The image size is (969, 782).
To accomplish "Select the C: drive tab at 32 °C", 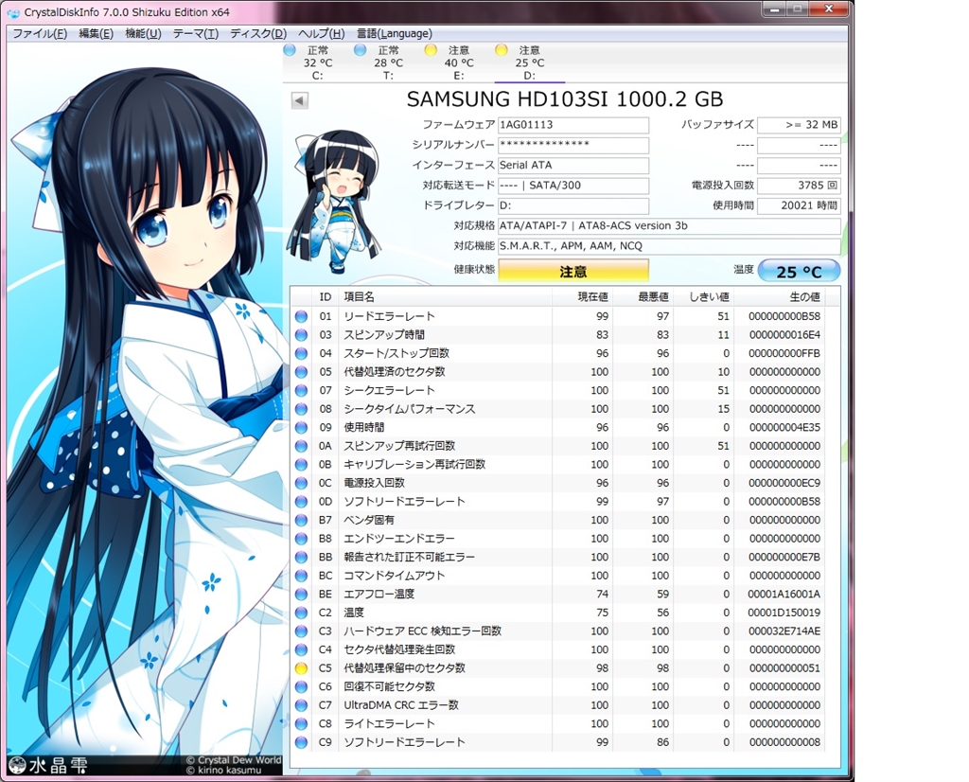I will coord(318,62).
